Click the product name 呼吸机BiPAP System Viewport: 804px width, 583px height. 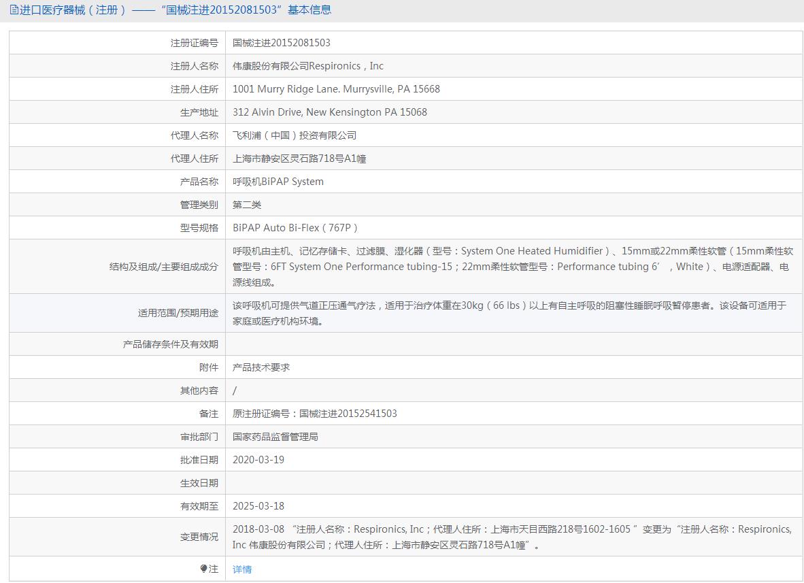(x=278, y=182)
